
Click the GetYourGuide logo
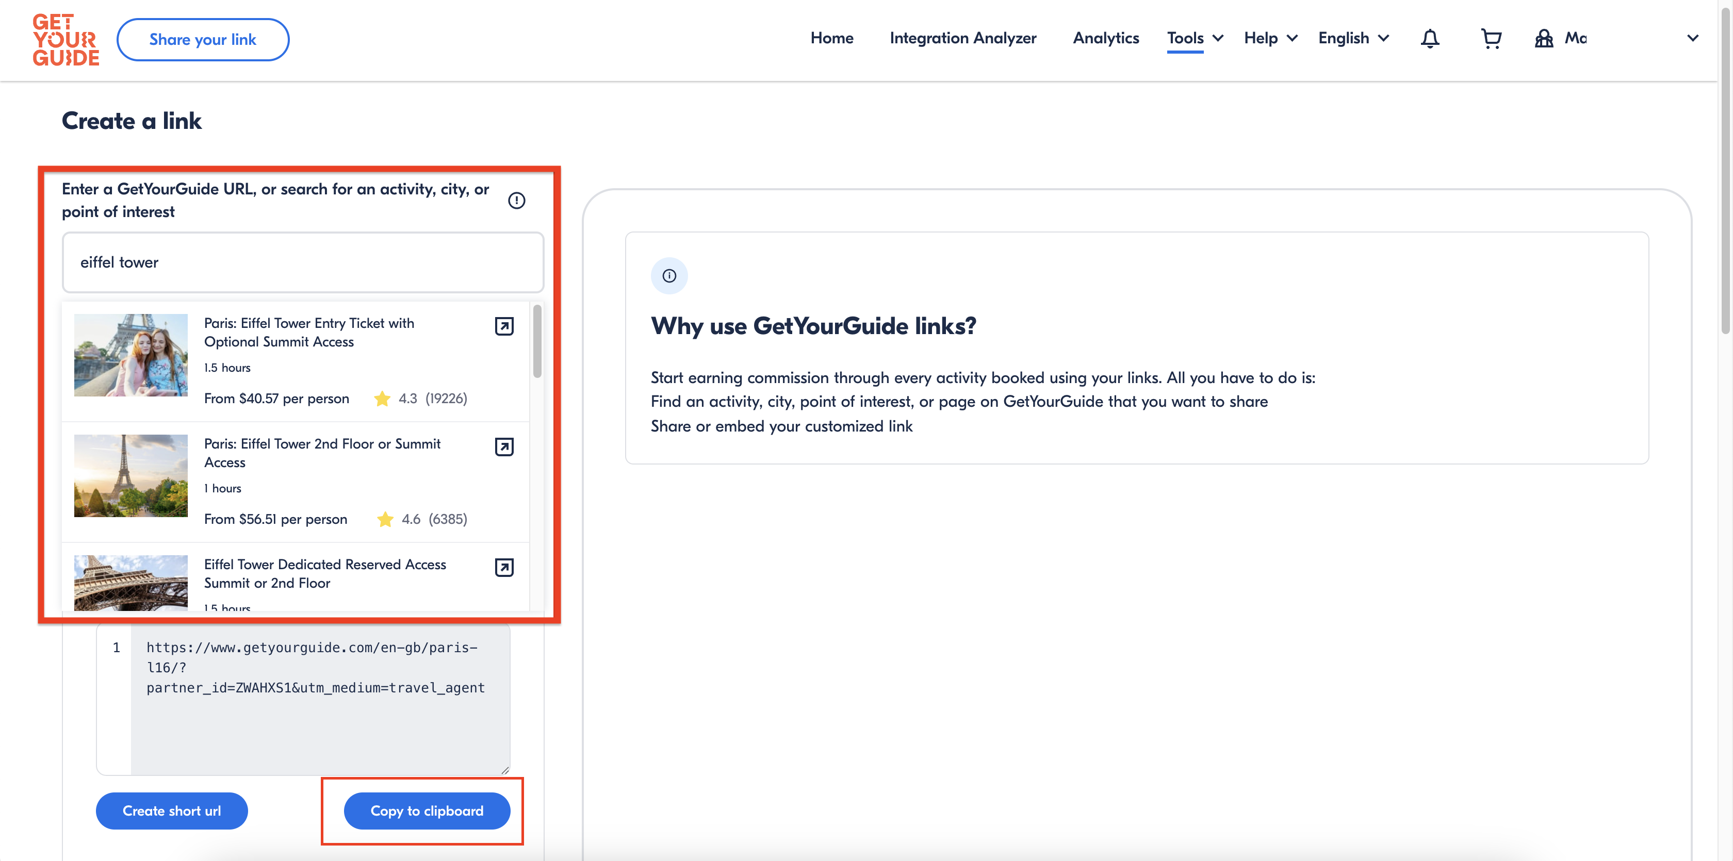pos(66,40)
